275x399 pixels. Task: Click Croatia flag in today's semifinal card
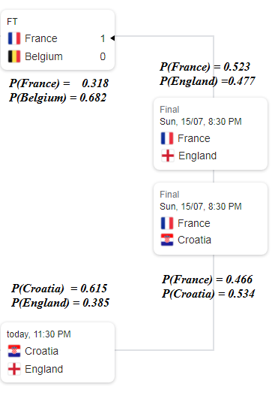coord(14,351)
